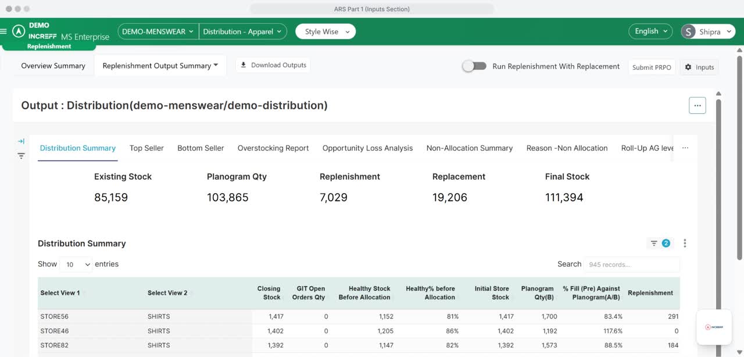The image size is (744, 357).
Task: Click the sidebar collapse arrow icon
Action: (21, 141)
